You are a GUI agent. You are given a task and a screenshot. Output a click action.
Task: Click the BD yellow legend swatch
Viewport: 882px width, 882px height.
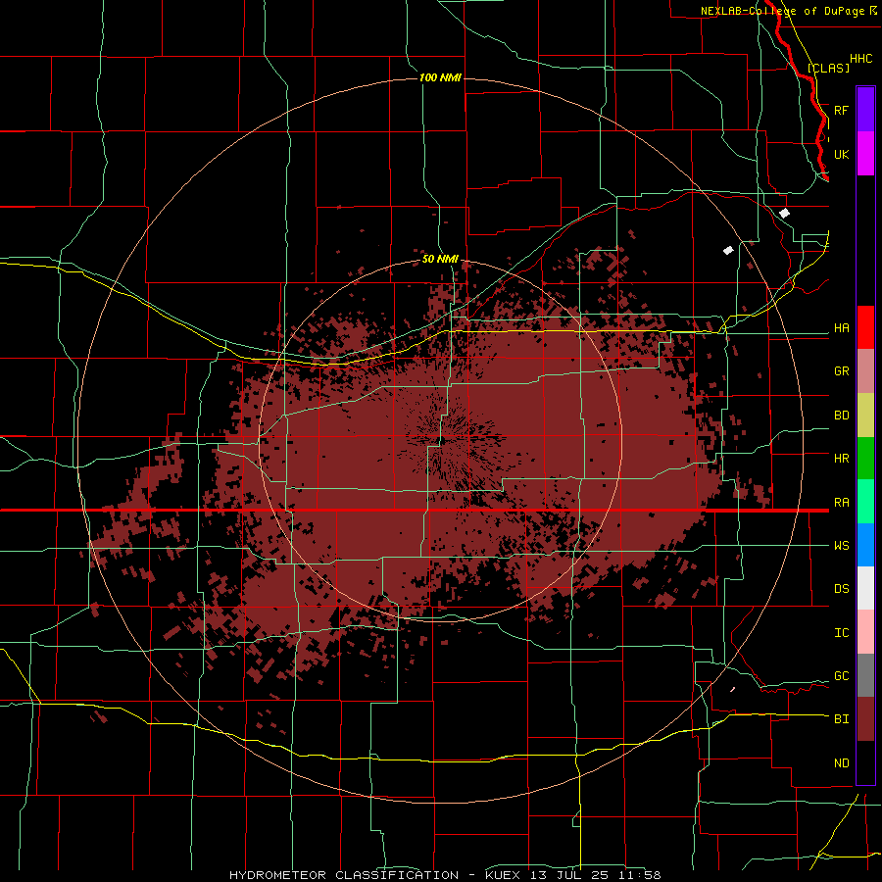click(x=865, y=416)
